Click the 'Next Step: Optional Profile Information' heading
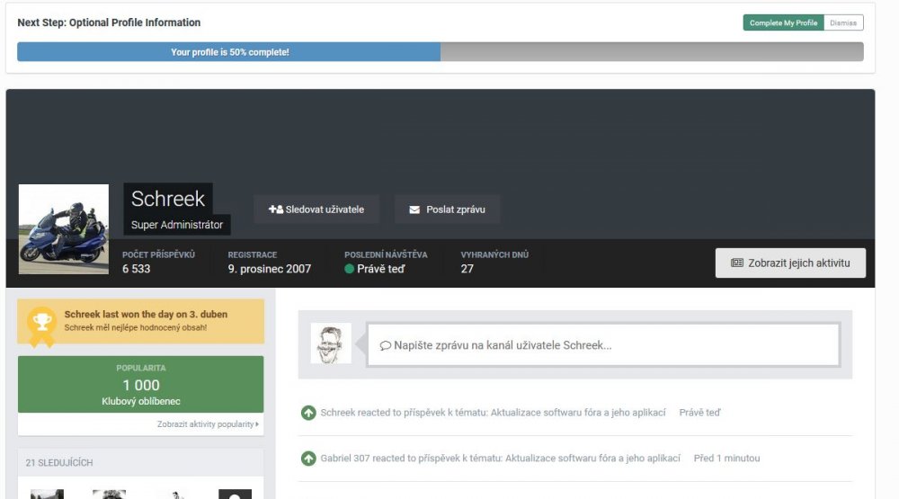Viewport: 899px width, 499px height. point(109,22)
